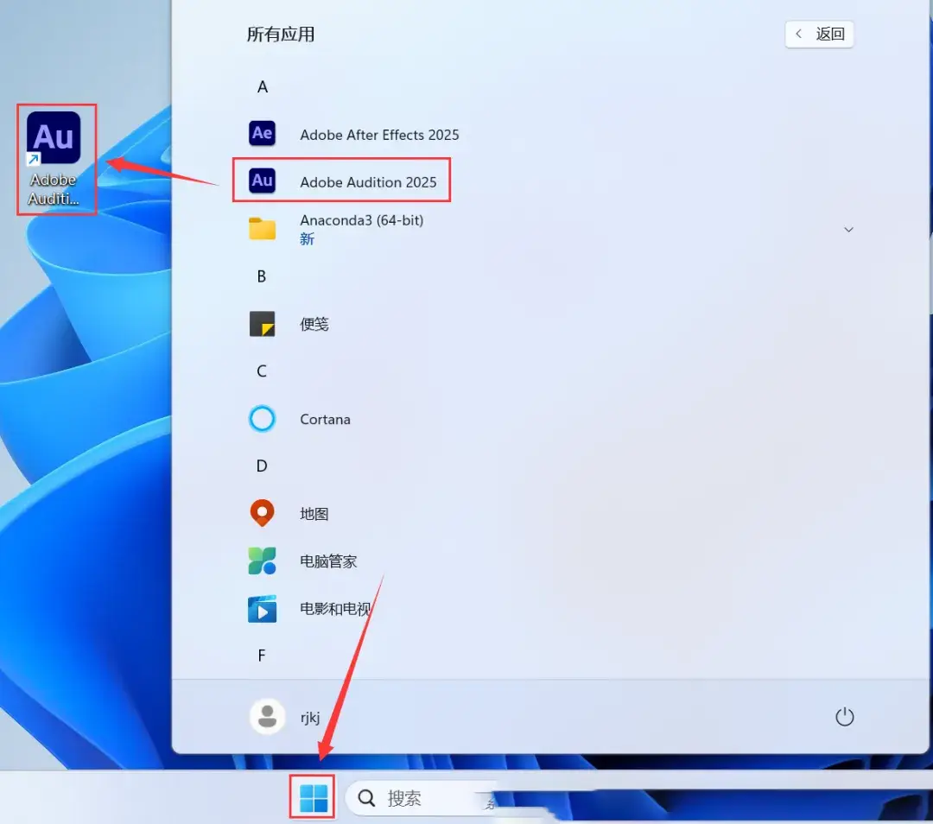Expand the Anaconda3 folder chevron
933x824 pixels.
pos(848,230)
